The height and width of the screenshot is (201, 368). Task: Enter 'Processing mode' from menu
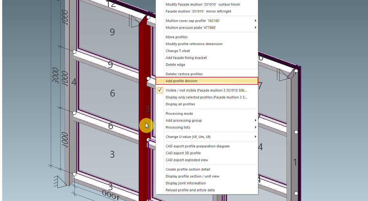[x=179, y=114]
